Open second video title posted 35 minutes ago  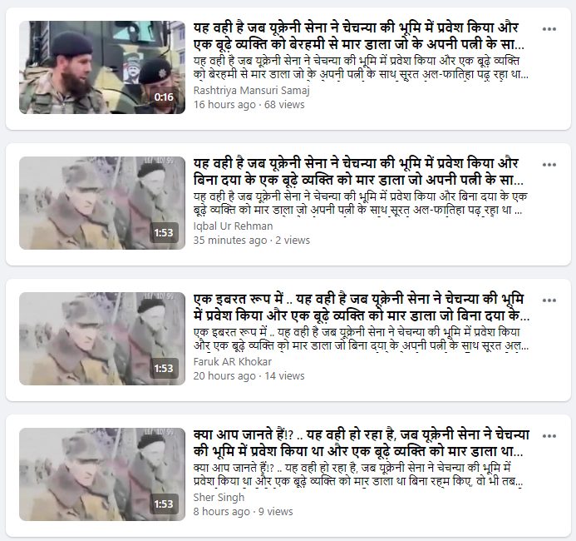pyautogui.click(x=359, y=171)
